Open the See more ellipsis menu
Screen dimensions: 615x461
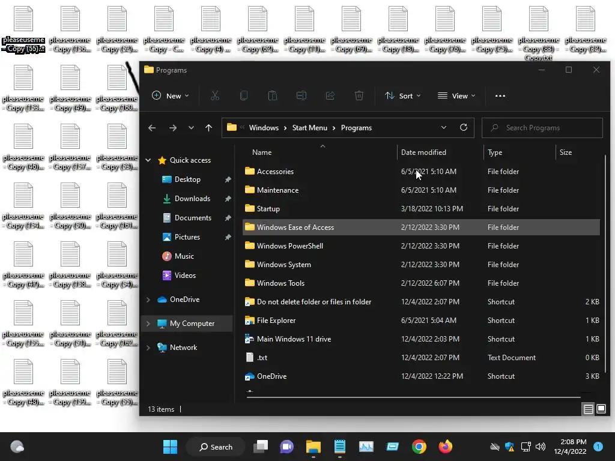[x=500, y=95]
